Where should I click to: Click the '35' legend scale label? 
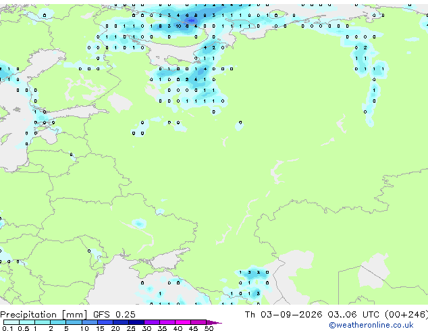(162, 328)
